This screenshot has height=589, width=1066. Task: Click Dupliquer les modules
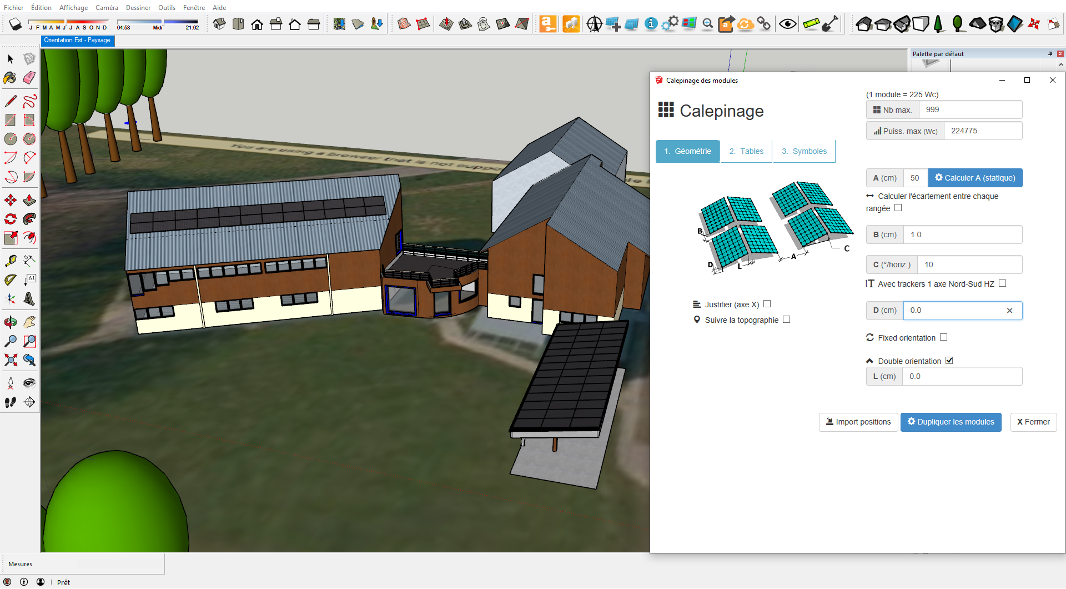click(951, 422)
